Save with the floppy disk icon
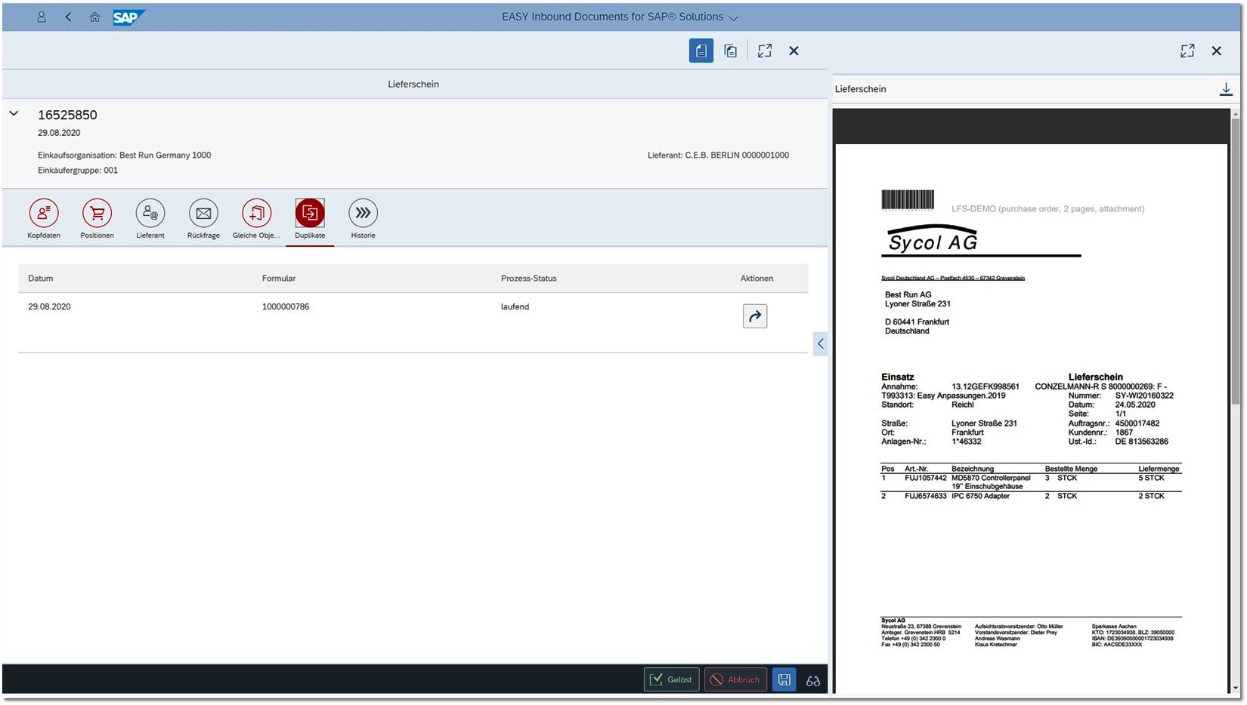 tap(784, 679)
